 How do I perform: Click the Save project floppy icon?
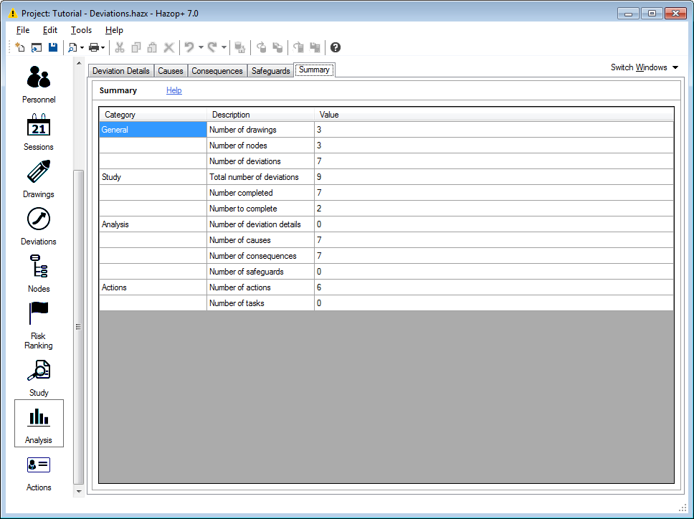(x=53, y=47)
